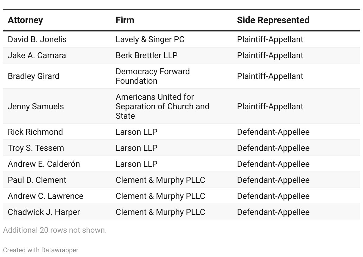Image resolution: width=363 pixels, height=257 pixels.
Task: Click the Firm column header
Action: (125, 20)
